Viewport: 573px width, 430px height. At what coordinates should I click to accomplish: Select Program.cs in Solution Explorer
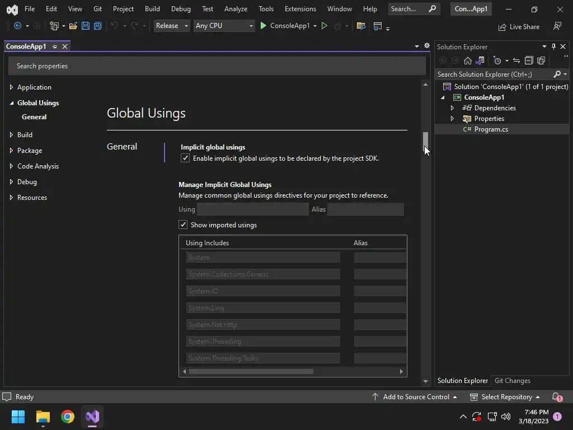[491, 129]
